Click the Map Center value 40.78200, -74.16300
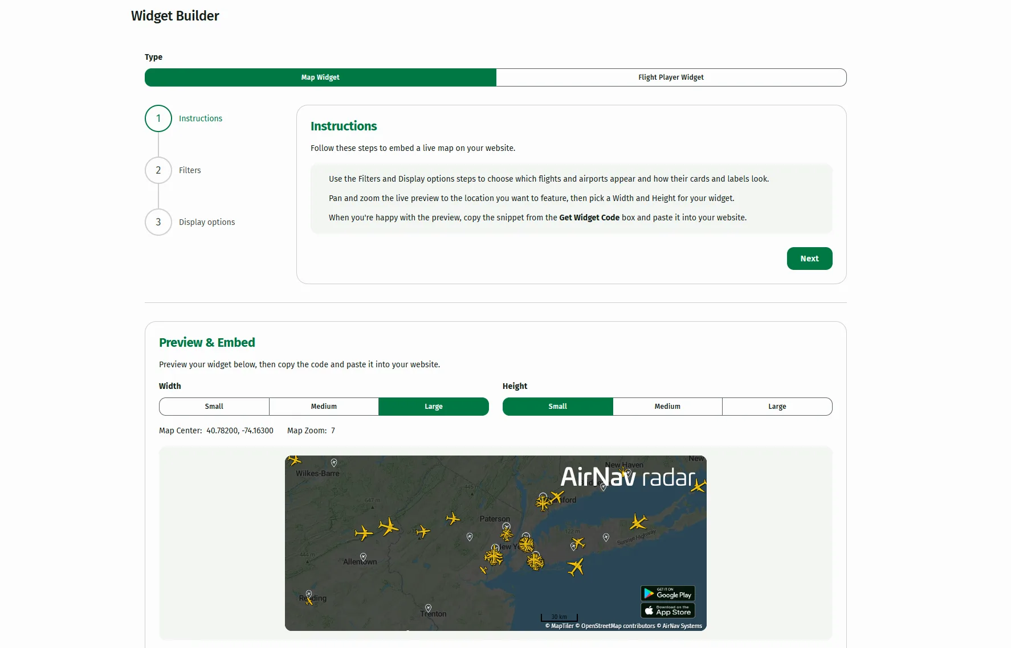 [240, 430]
